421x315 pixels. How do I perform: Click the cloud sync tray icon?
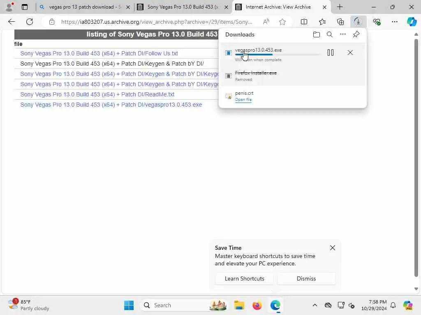(x=328, y=305)
